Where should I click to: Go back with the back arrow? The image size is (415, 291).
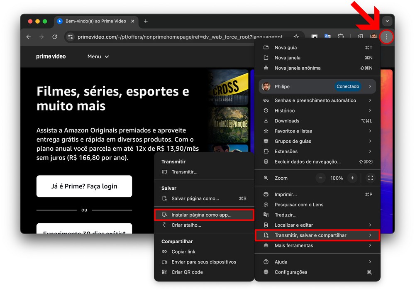click(29, 37)
